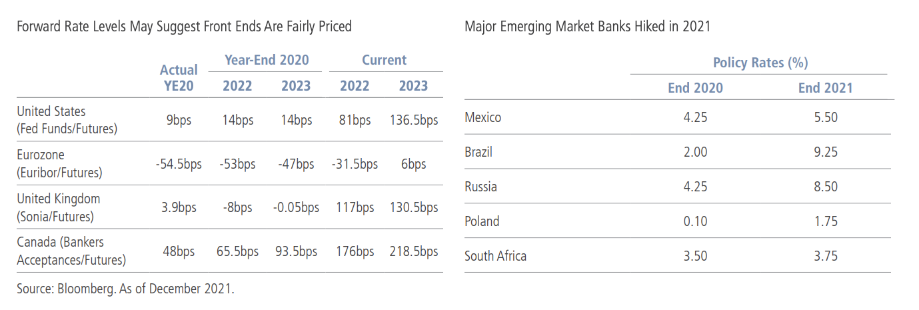The height and width of the screenshot is (310, 919).
Task: Select the Current column group header
Action: coord(385,60)
